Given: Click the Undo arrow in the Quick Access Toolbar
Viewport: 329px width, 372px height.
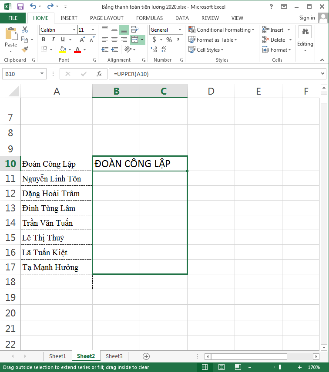Looking at the screenshot, I should (34, 7).
